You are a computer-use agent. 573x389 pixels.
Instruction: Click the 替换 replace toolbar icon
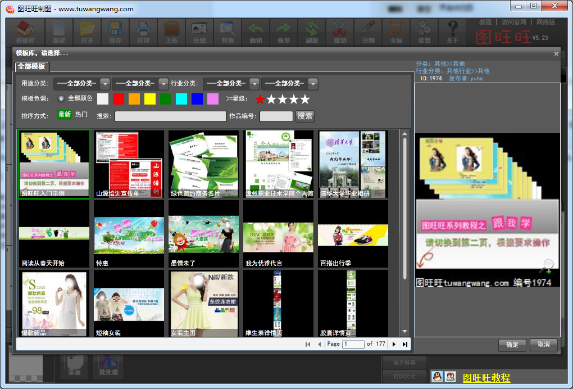(228, 32)
